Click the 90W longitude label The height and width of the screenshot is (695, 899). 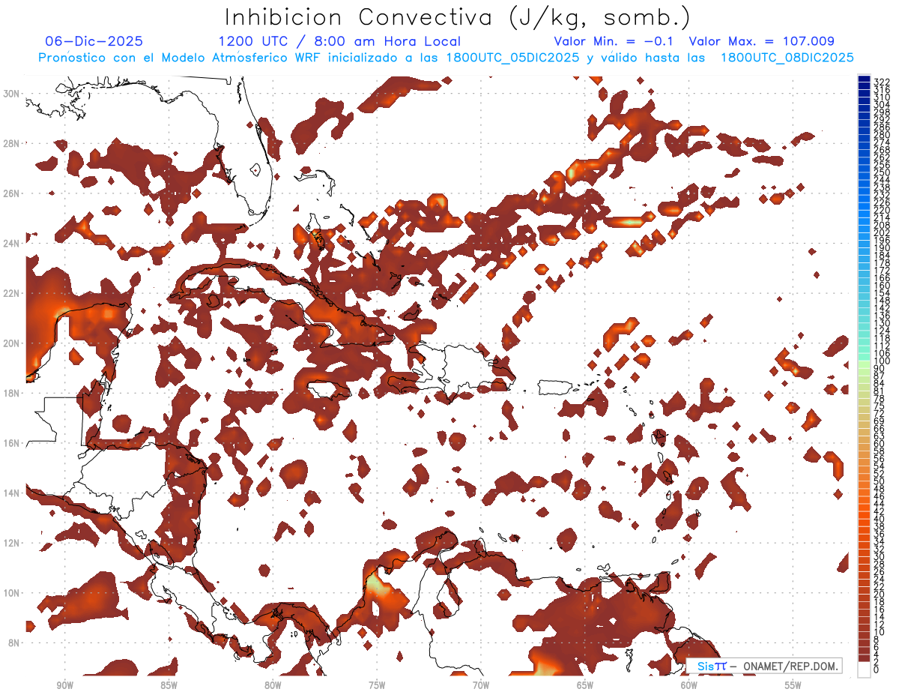[x=64, y=685]
